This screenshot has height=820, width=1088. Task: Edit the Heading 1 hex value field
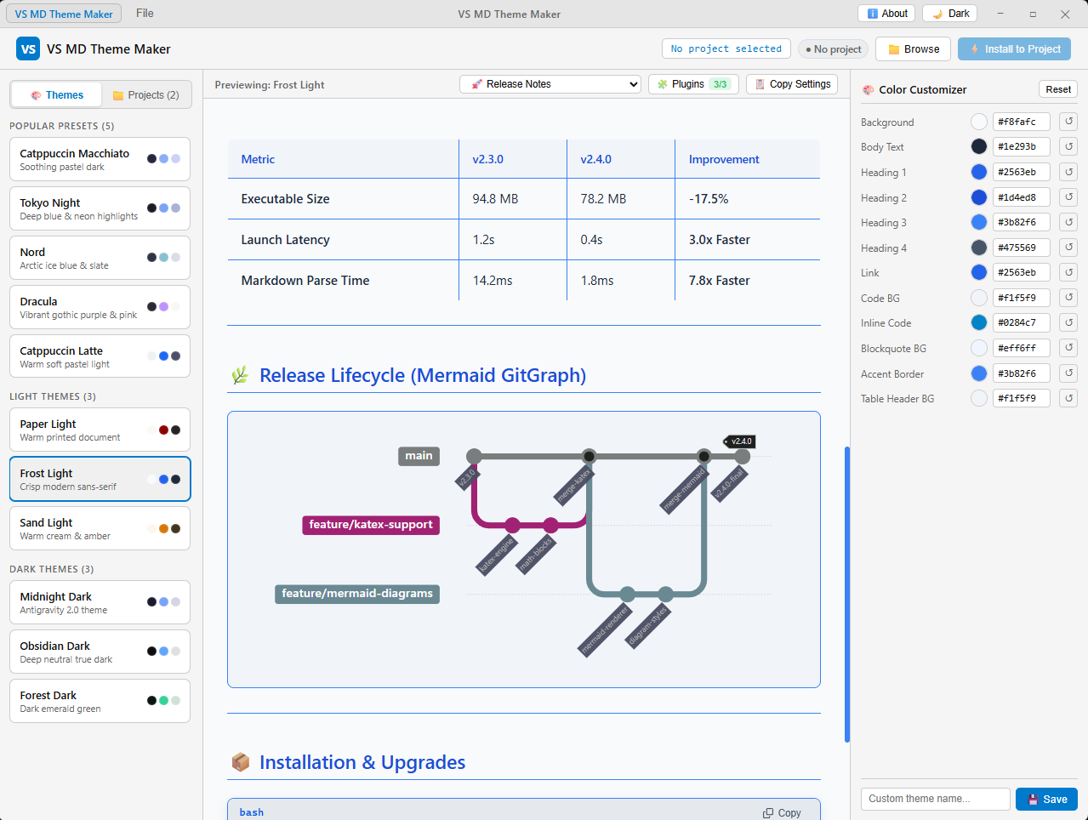click(x=1021, y=172)
